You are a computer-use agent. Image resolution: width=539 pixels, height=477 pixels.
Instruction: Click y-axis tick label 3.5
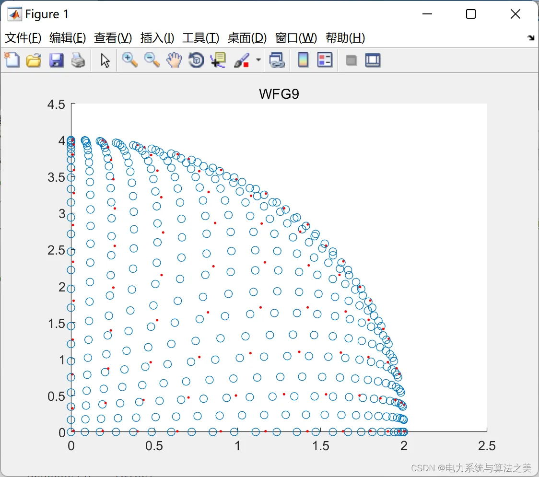point(57,177)
